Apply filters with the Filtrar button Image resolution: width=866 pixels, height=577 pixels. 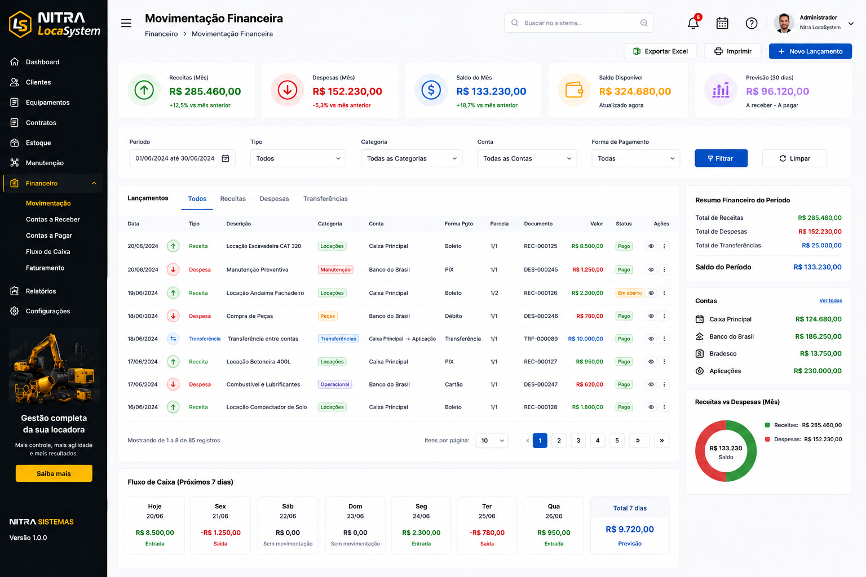pos(721,158)
